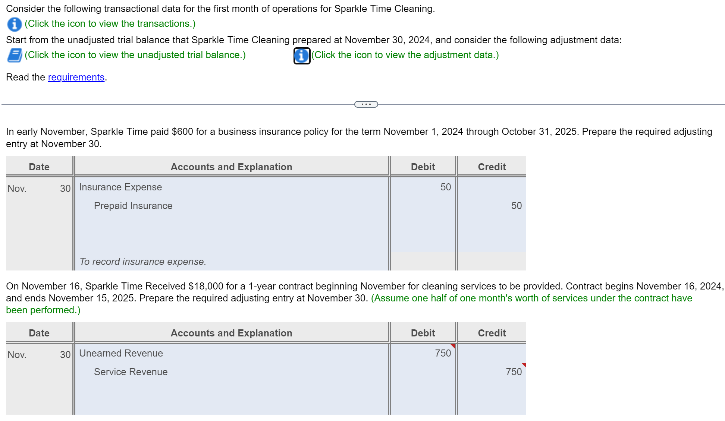
Task: Click the red triangle on the 750 debit cell
Action: point(452,346)
